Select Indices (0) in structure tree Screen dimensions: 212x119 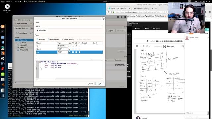pyautogui.click(x=23, y=45)
